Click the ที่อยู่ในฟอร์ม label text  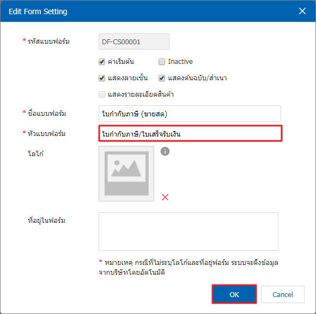(x=46, y=220)
